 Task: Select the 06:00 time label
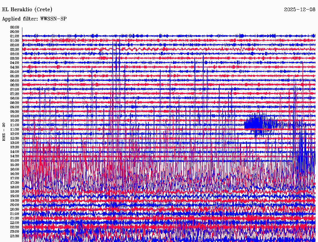(x=15, y=81)
